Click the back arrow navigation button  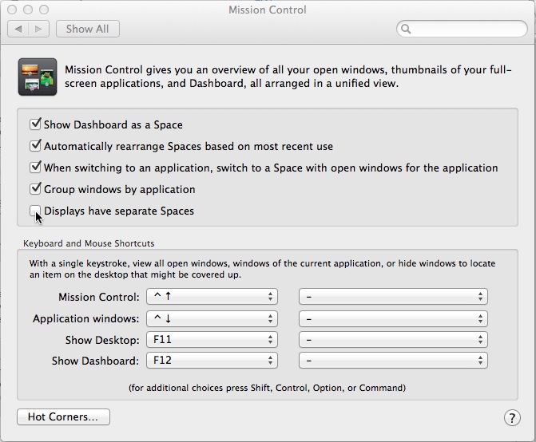(18, 29)
